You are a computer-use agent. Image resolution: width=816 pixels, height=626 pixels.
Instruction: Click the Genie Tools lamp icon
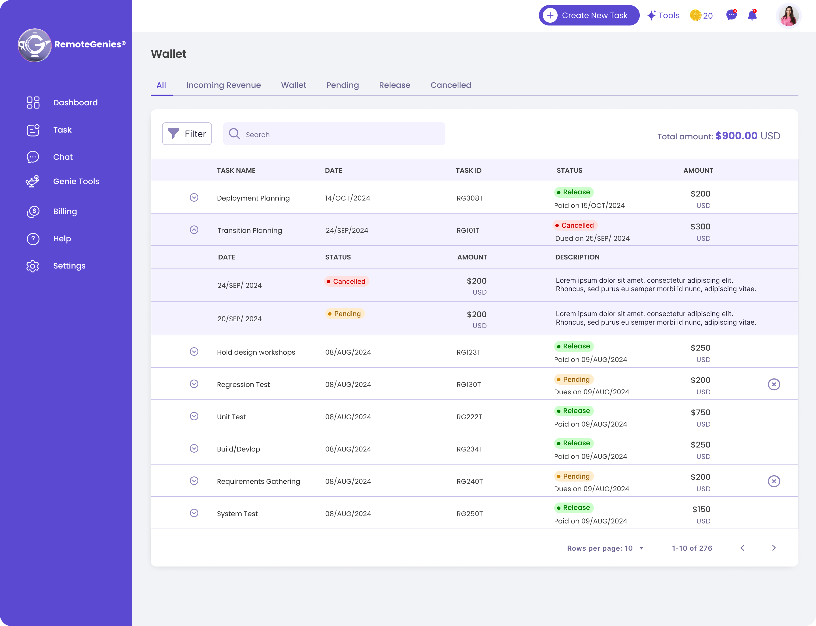click(33, 181)
